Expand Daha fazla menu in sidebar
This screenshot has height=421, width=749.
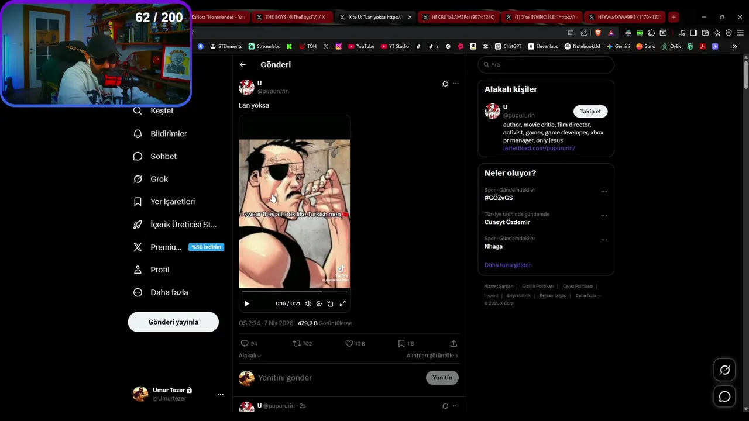pos(161,292)
